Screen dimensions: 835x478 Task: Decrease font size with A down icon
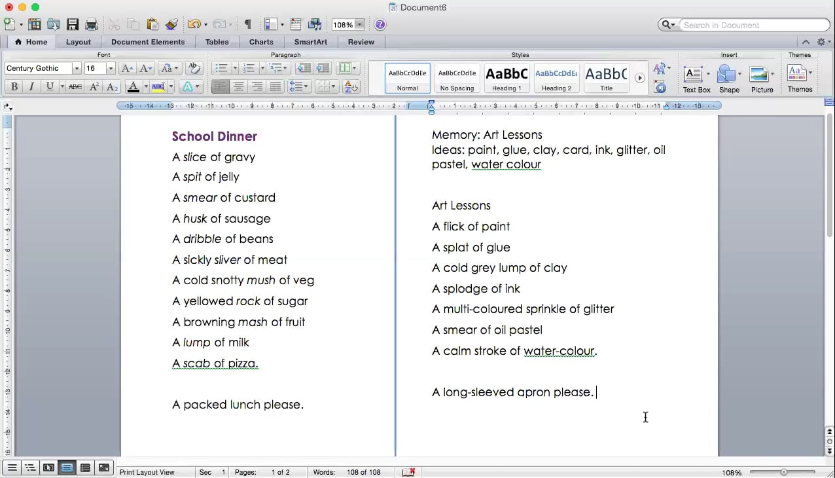tap(146, 68)
